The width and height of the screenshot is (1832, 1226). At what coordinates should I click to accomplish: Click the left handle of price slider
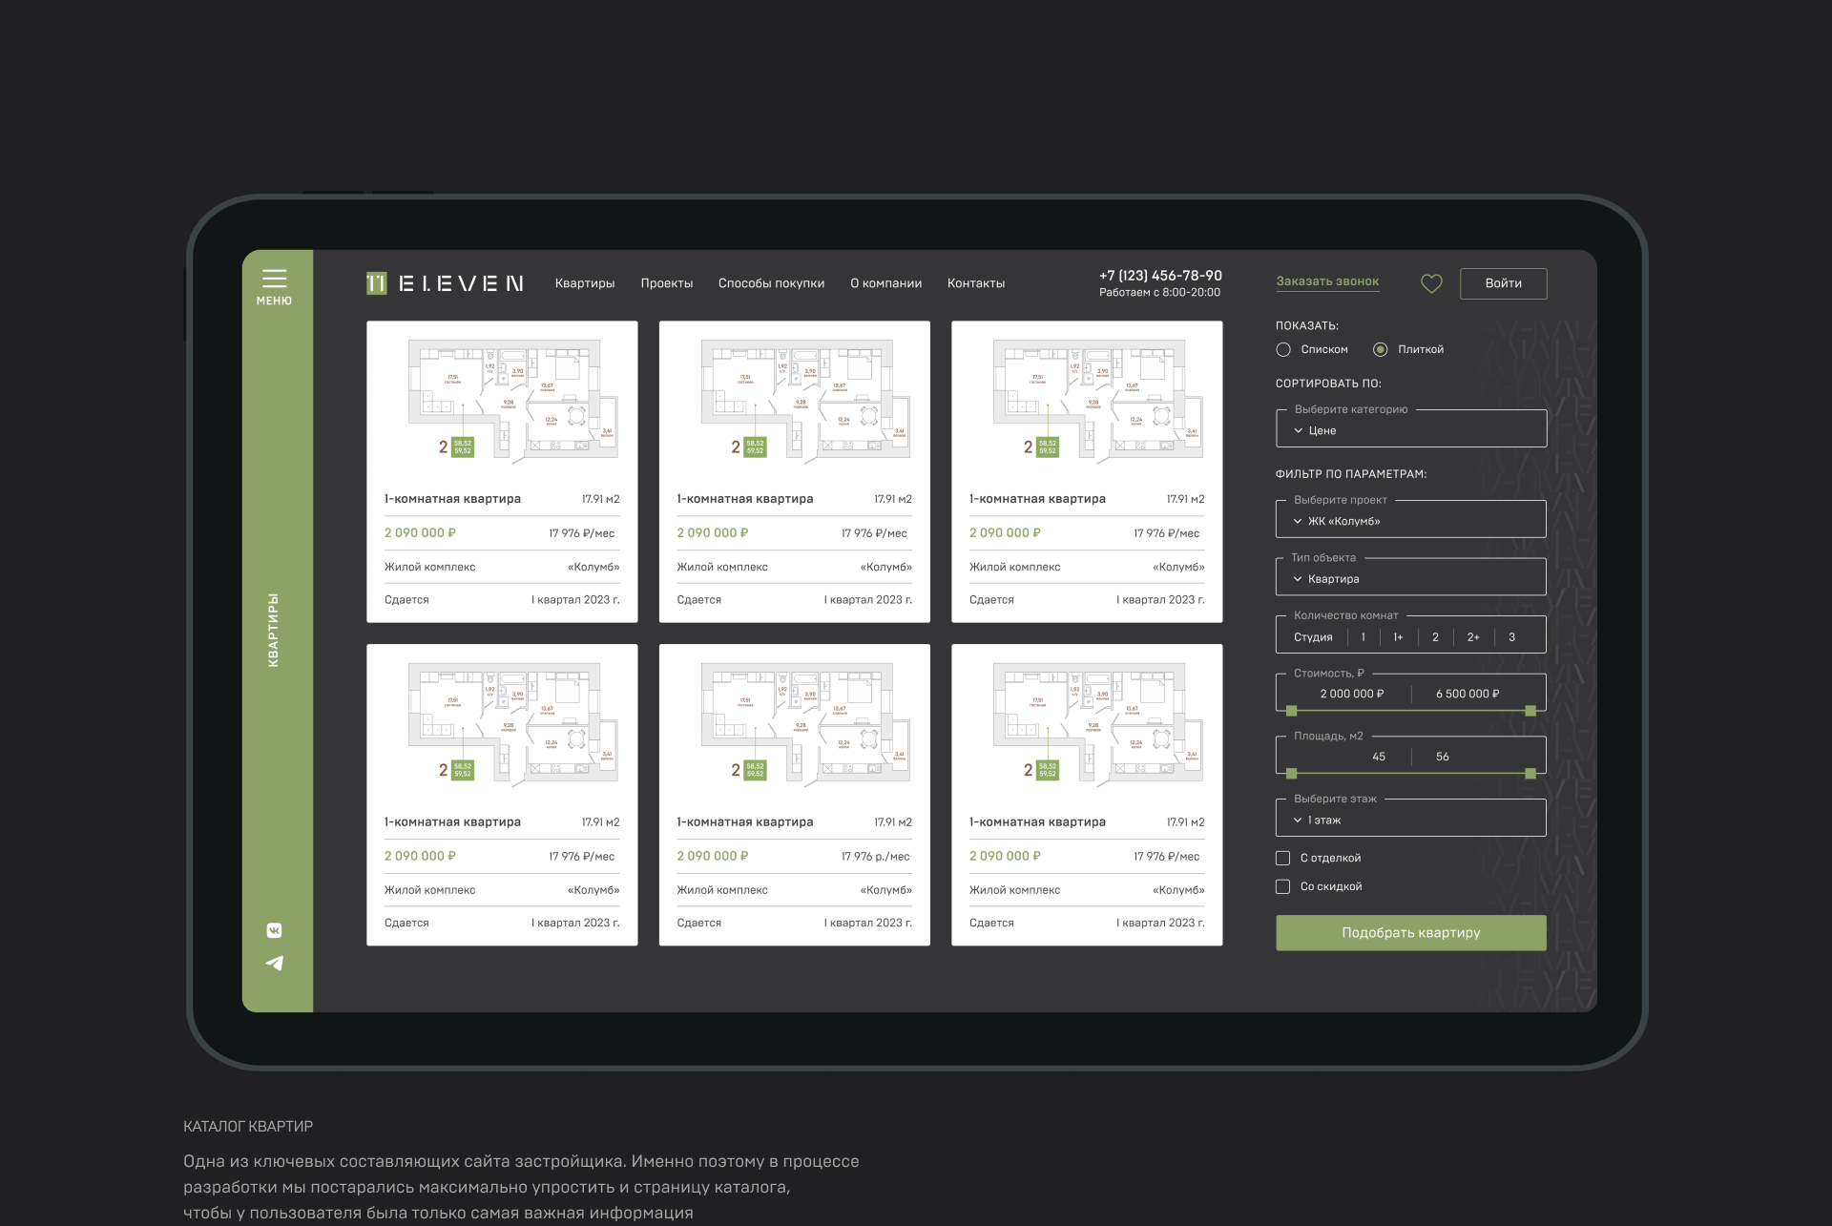click(x=1292, y=711)
